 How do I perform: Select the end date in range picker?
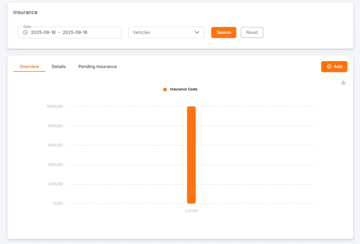75,32
